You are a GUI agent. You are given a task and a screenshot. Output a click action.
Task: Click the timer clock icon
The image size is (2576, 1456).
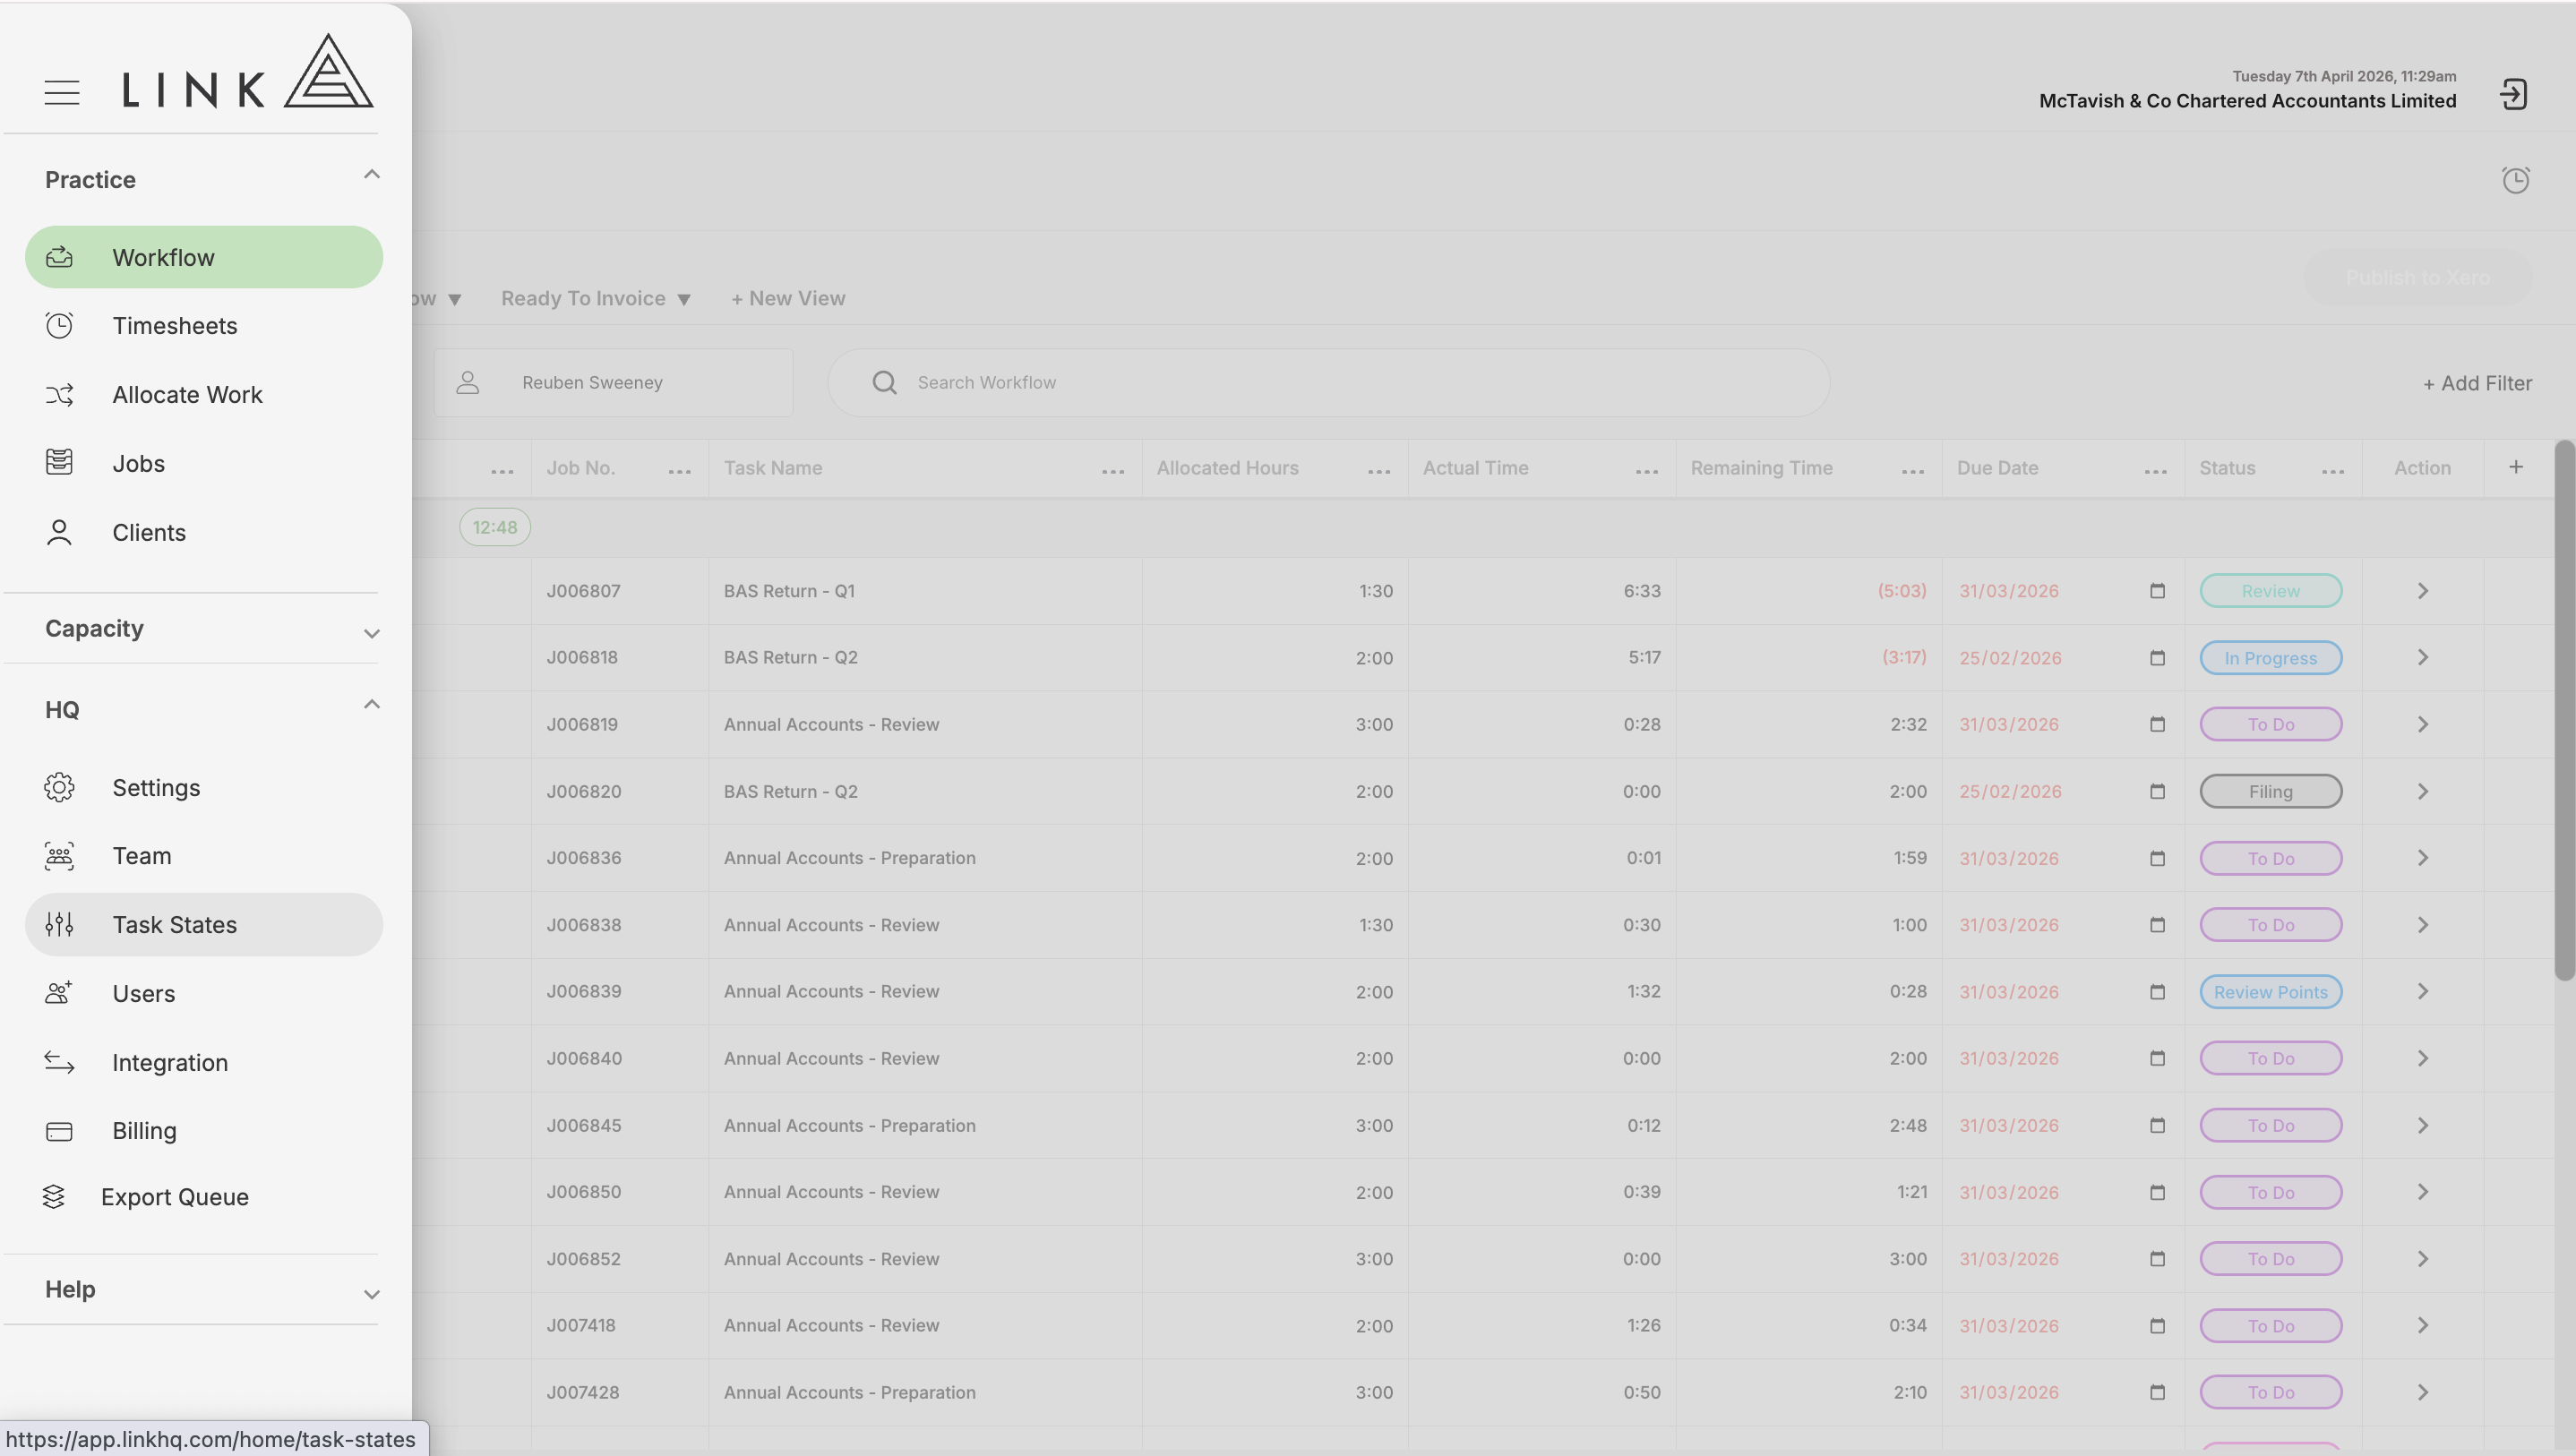pyautogui.click(x=2516, y=180)
